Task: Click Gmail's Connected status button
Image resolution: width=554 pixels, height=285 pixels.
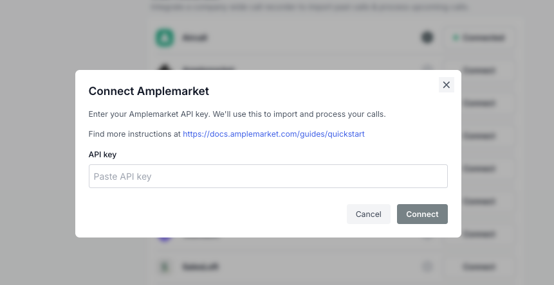Action: 478,38
